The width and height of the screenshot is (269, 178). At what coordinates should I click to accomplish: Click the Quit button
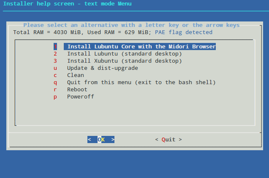tap(168, 140)
